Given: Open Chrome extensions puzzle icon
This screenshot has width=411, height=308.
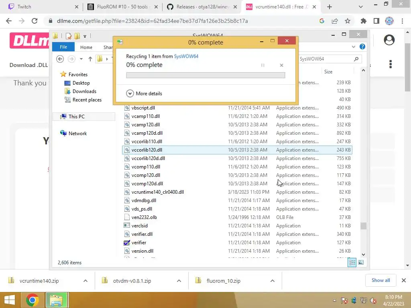Looking at the screenshot, I should pos(364,21).
